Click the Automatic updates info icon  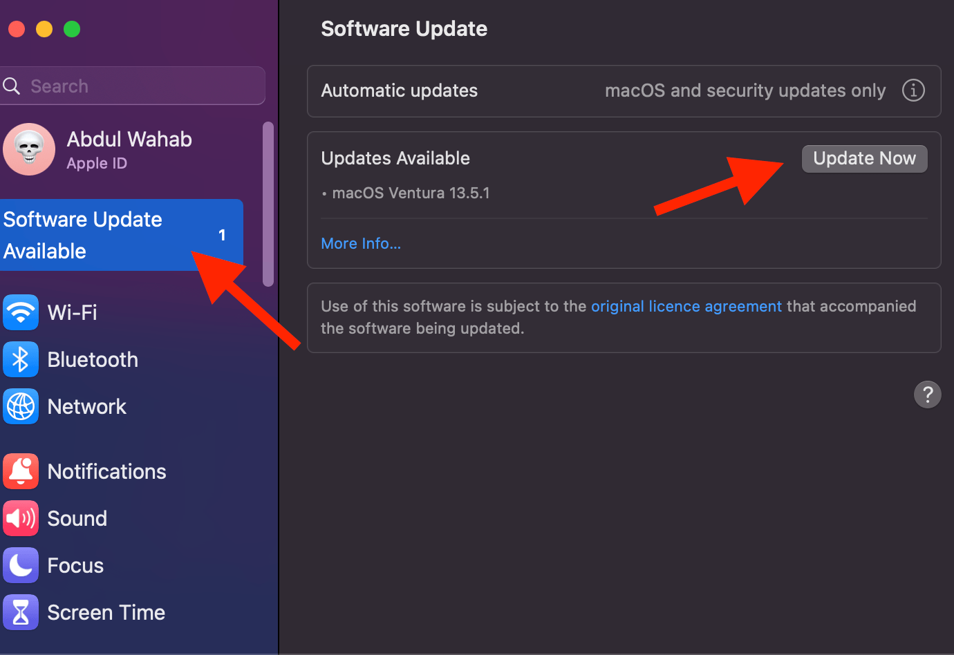[x=913, y=90]
